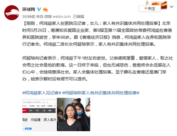Click the 环球网 red circular avatar

(x=12, y=13)
